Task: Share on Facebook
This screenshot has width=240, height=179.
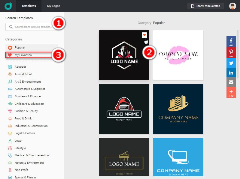Action: [231, 41]
